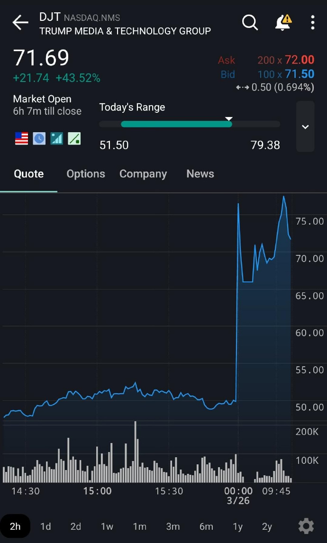Image resolution: width=327 pixels, height=543 pixels.
Task: Tap the last price 71.69
Action: coord(41,58)
